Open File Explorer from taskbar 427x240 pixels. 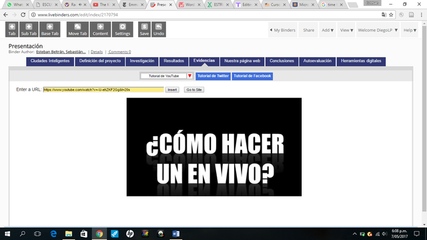[69, 234]
